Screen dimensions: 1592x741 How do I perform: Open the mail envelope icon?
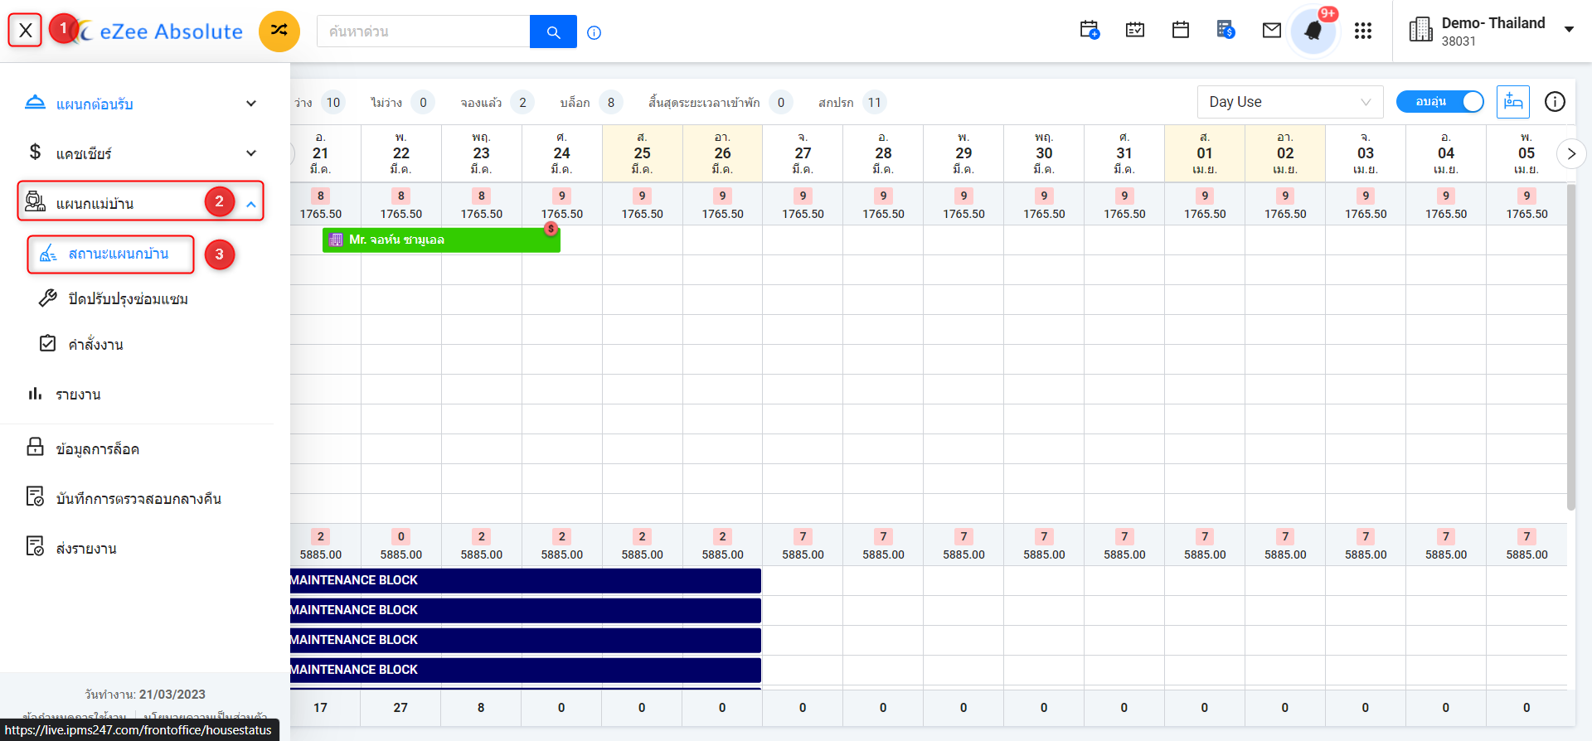point(1272,31)
